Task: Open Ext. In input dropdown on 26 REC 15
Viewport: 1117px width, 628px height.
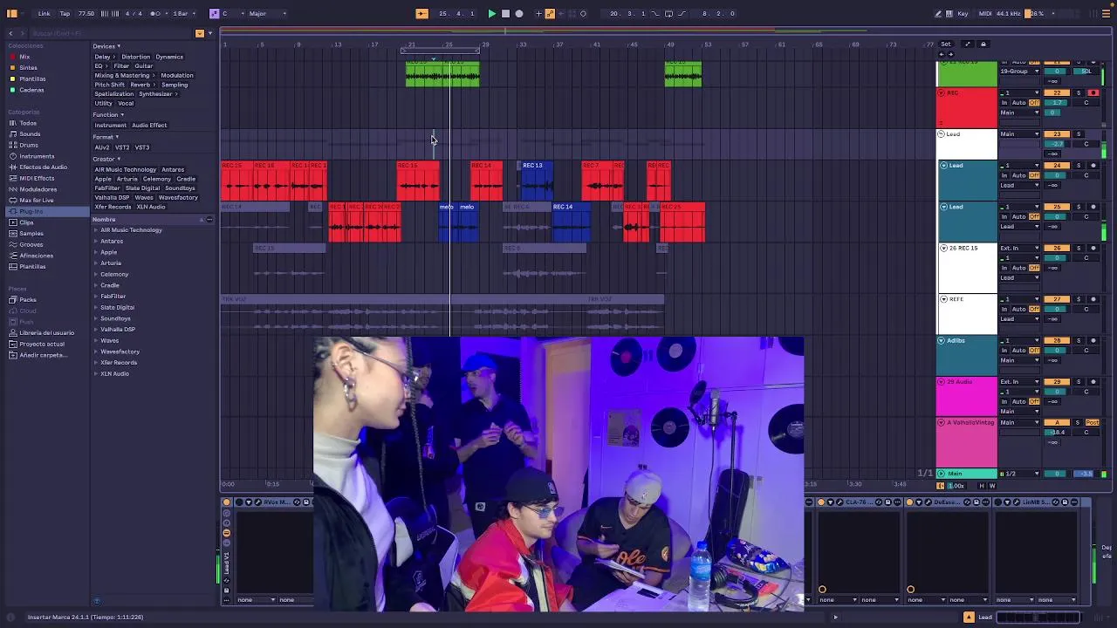Action: (x=1020, y=249)
